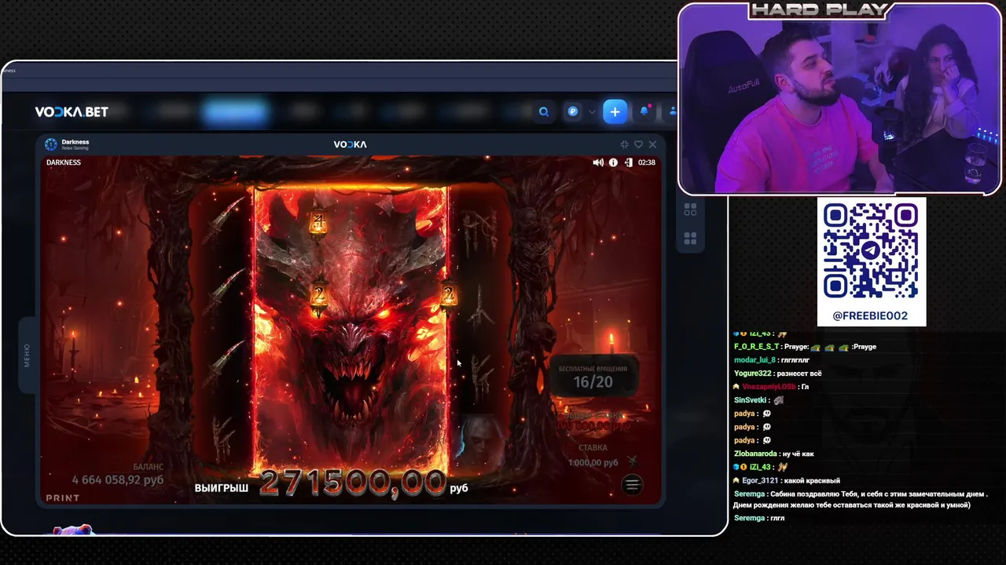Click the upper grid layout icon
1006x565 pixels.
(690, 210)
